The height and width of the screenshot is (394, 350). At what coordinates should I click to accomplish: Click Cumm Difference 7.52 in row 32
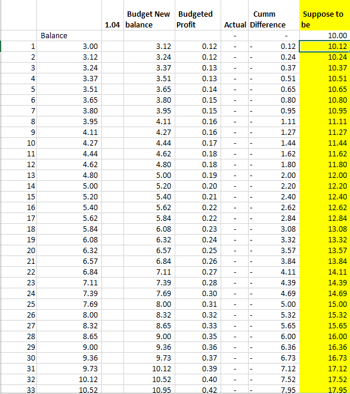[x=274, y=380]
